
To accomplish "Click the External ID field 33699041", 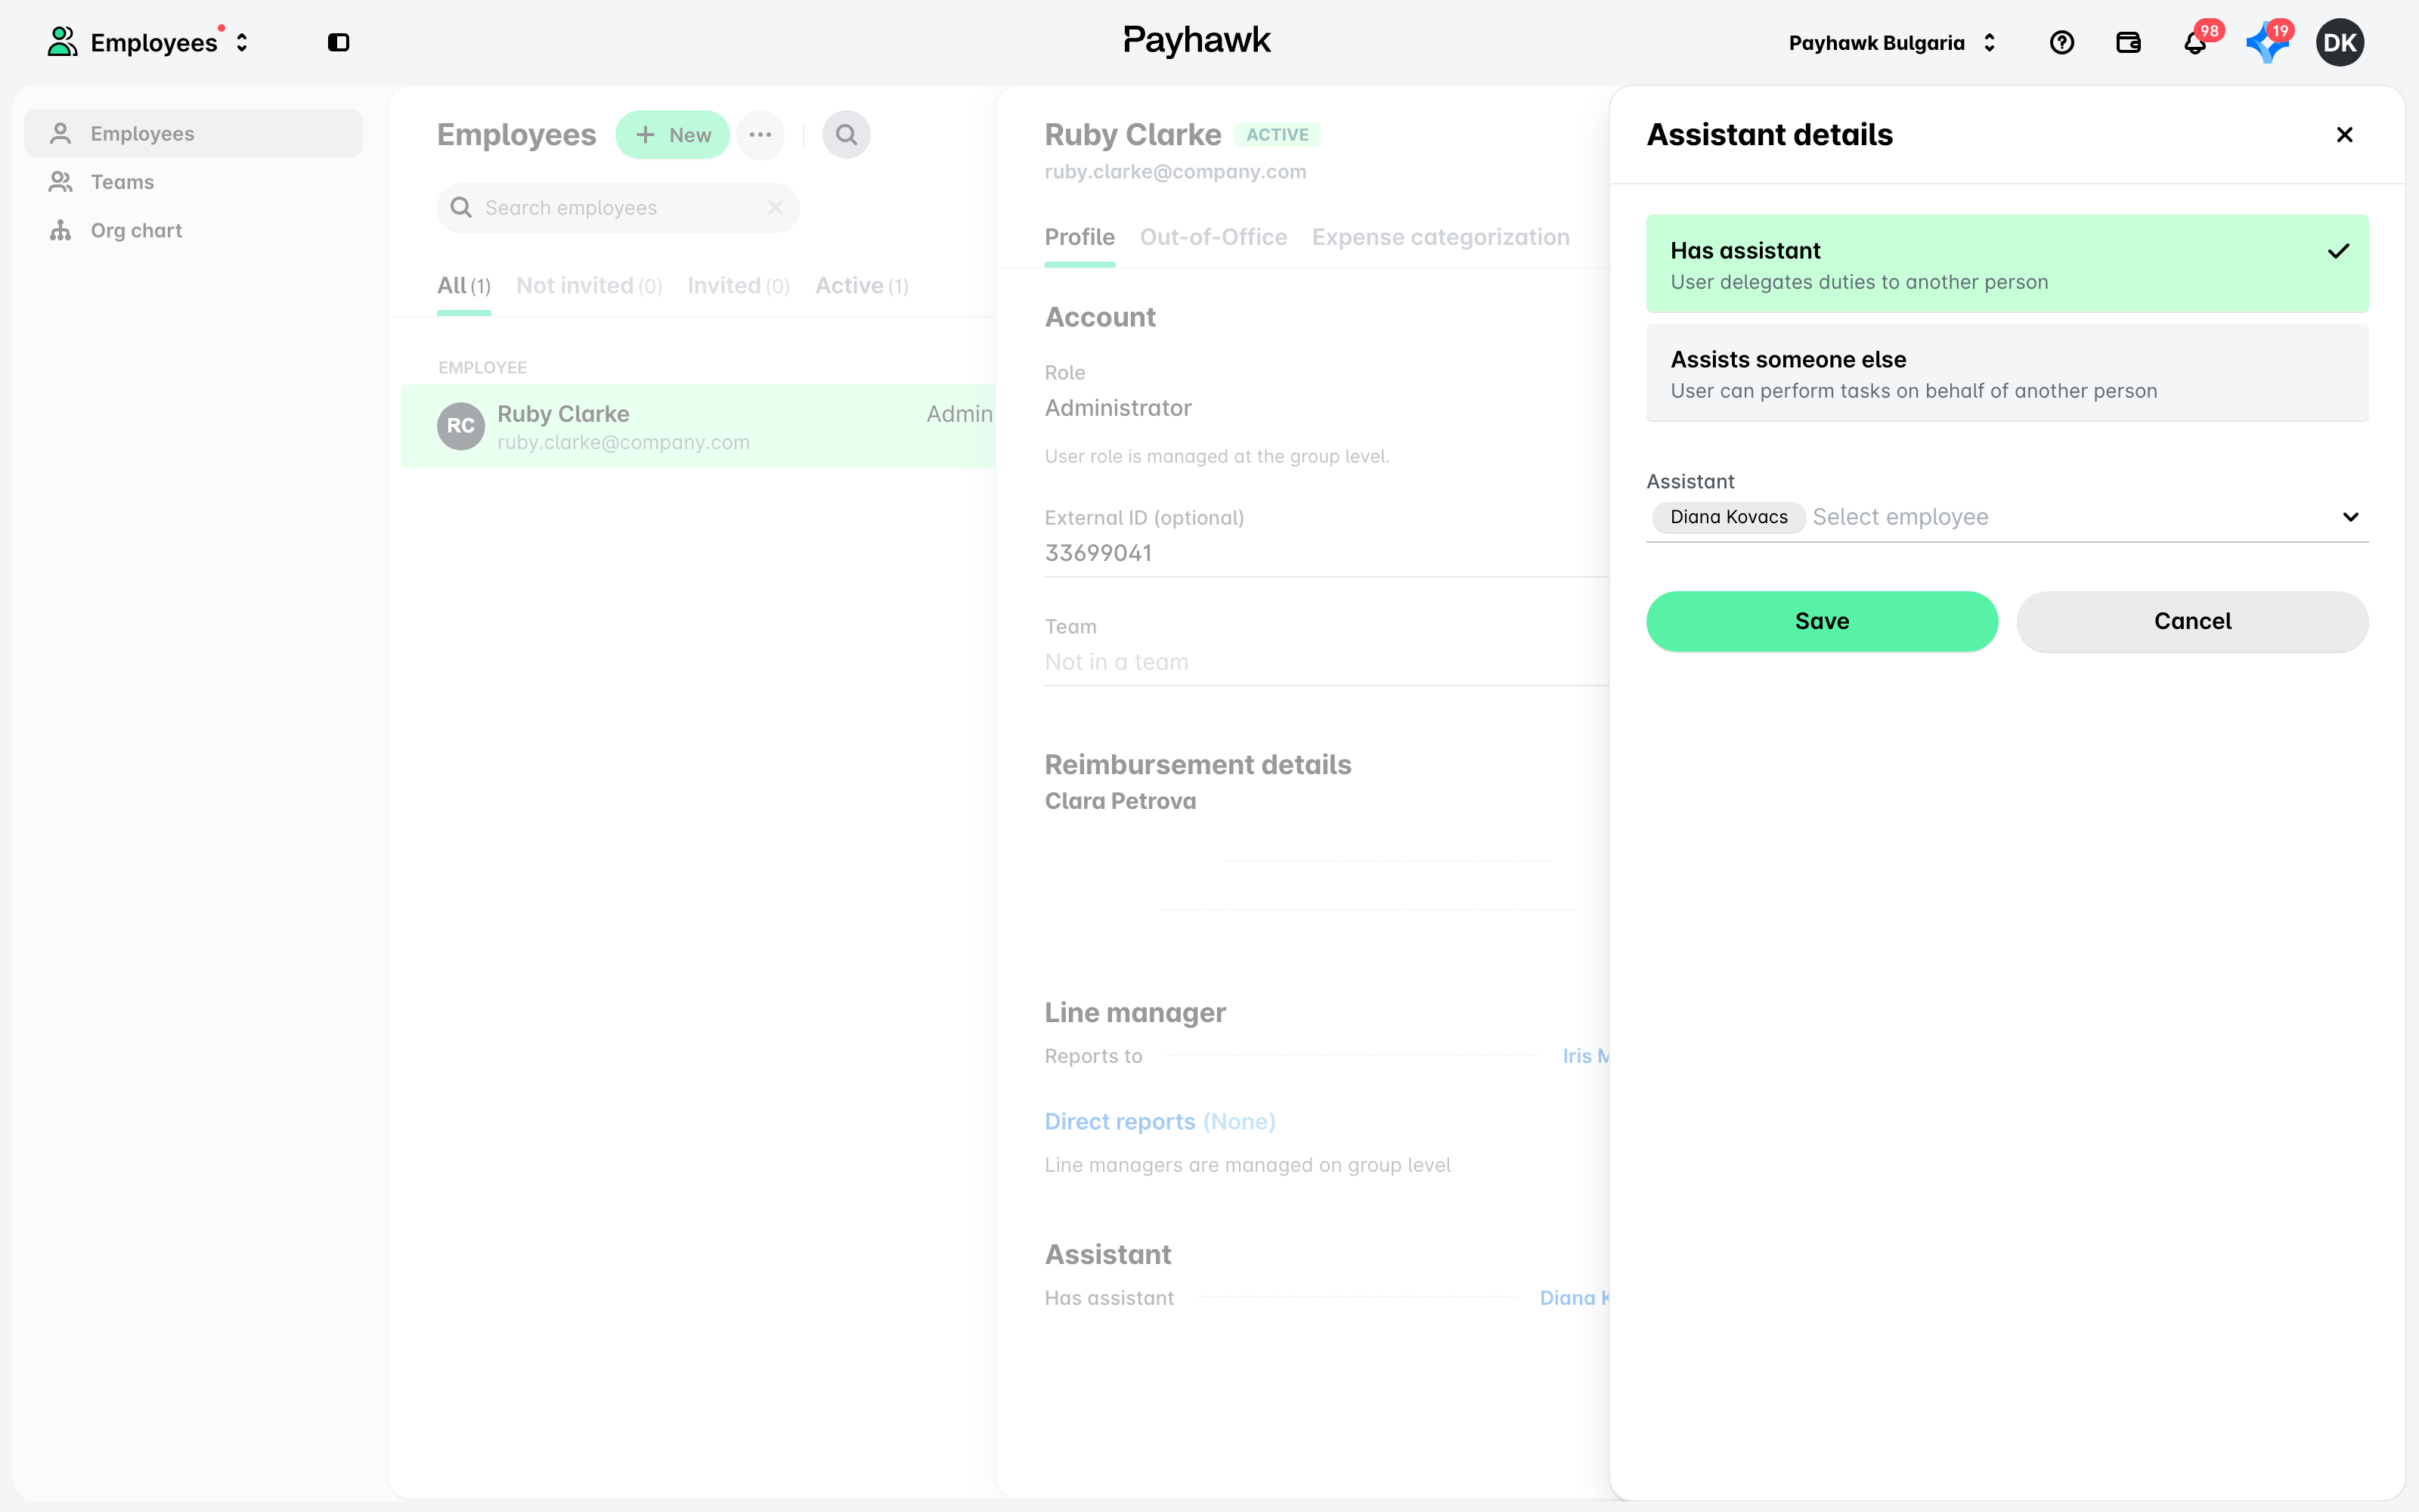I will pos(1327,553).
